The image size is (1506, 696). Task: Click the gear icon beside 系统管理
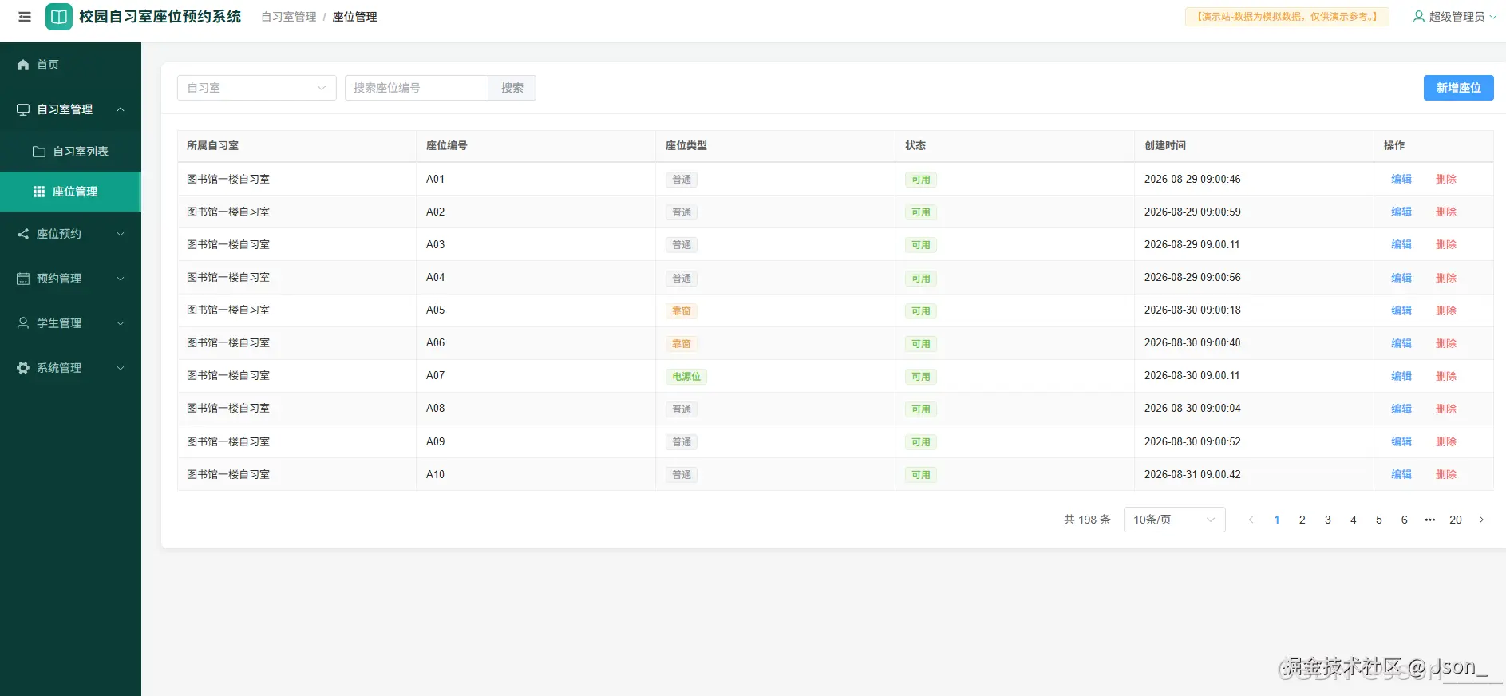[23, 368]
